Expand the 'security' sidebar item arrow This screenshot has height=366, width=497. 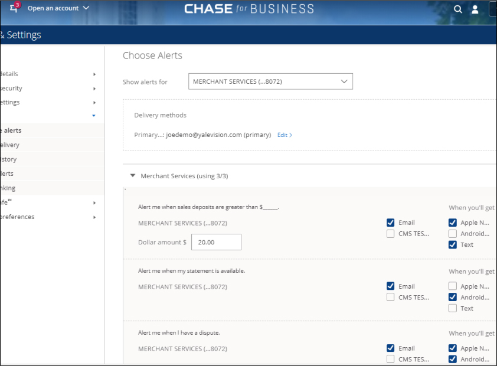[x=94, y=89]
